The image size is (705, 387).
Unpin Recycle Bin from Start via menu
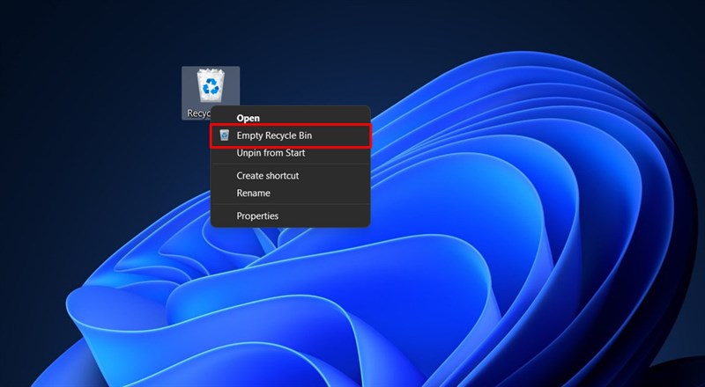271,153
